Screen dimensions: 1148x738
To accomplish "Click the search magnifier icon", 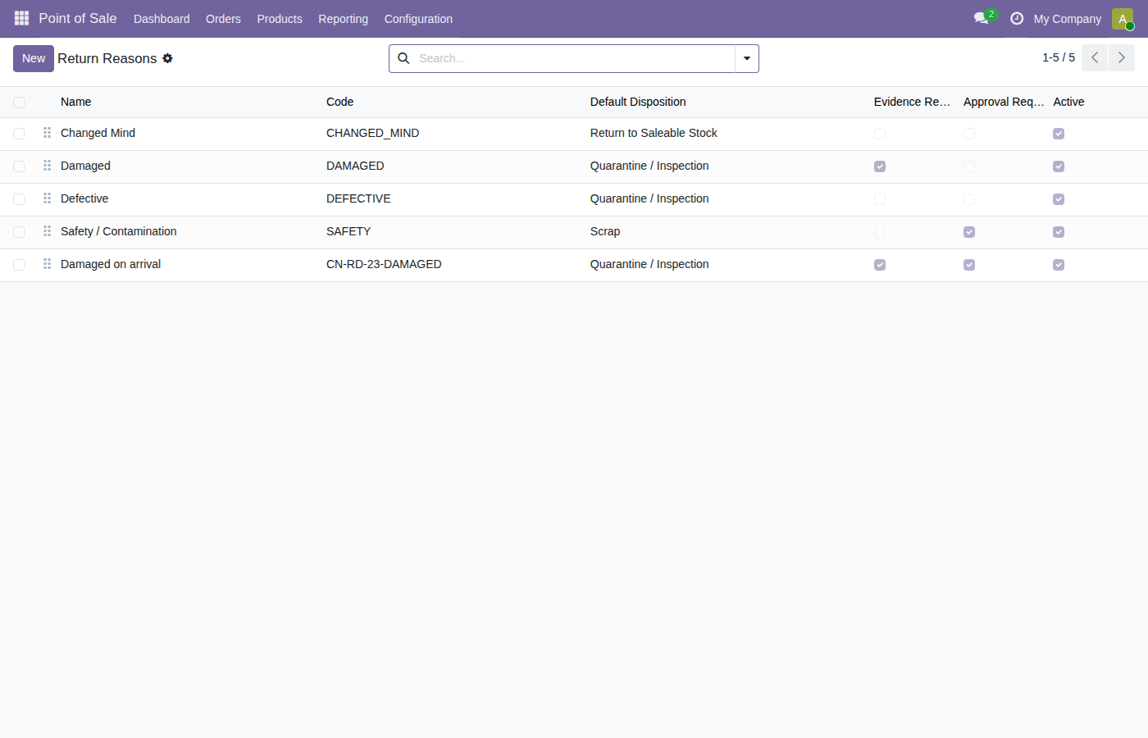I will click(403, 58).
